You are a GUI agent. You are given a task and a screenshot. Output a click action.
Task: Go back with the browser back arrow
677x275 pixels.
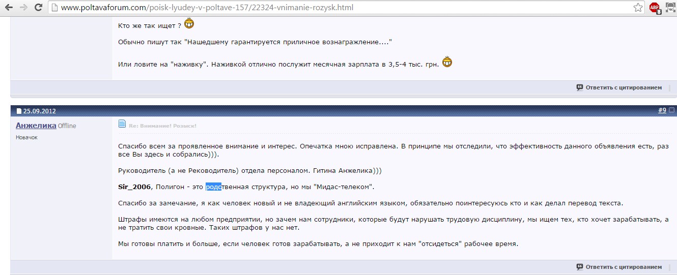[9, 8]
